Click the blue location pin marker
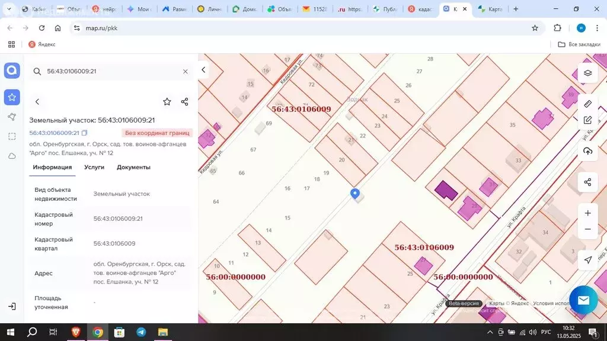The image size is (607, 341). pos(355,194)
